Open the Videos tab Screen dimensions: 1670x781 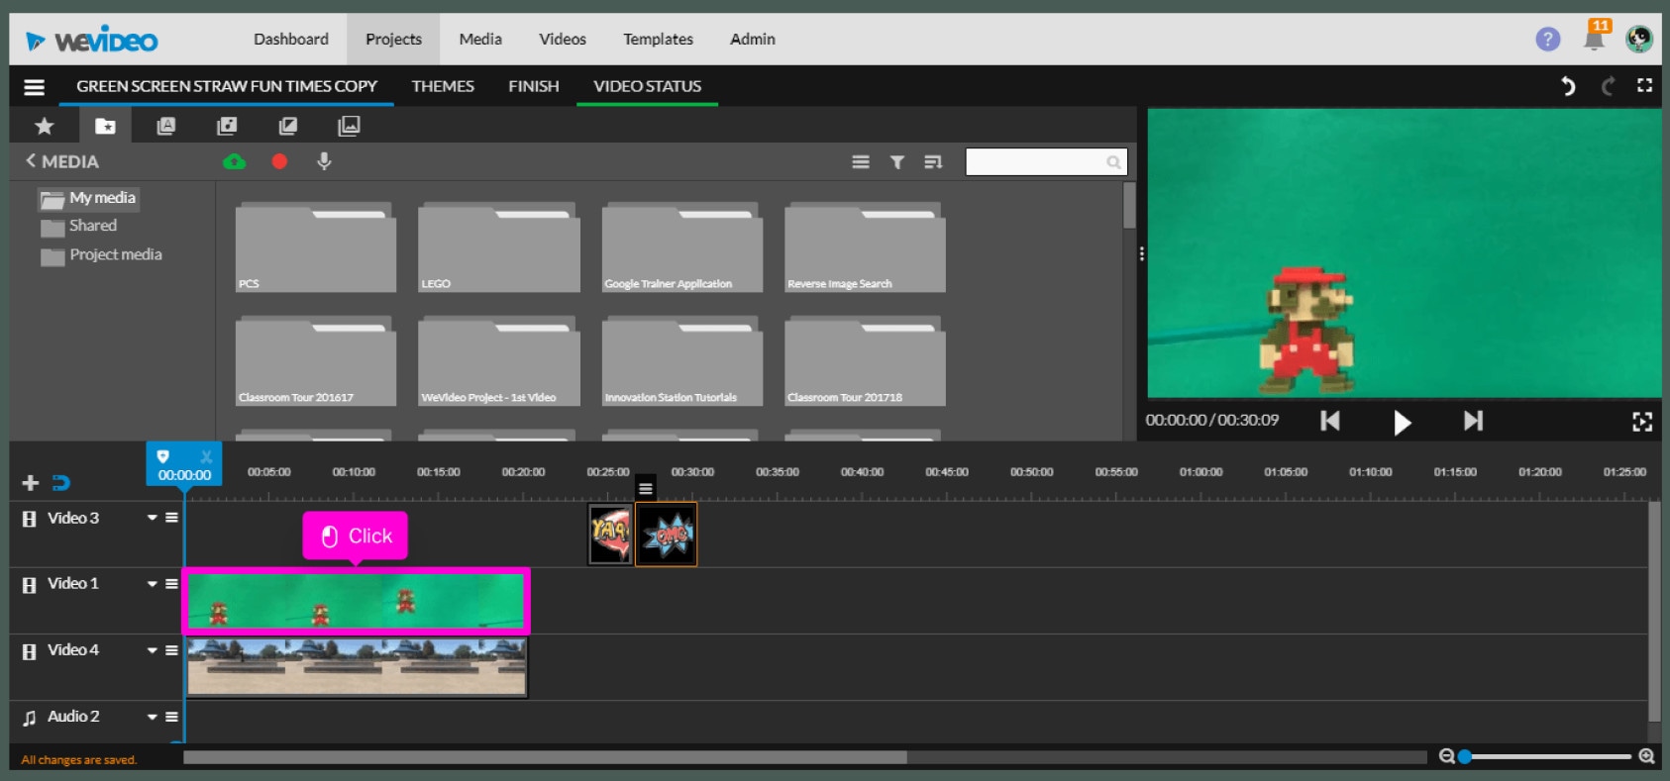(563, 39)
